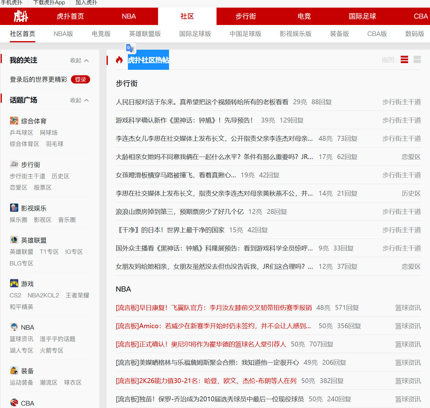Screen dimensions: 430x408
Task: Select the popcorn 影视娱乐 sidebar icon
Action: (x=14, y=208)
